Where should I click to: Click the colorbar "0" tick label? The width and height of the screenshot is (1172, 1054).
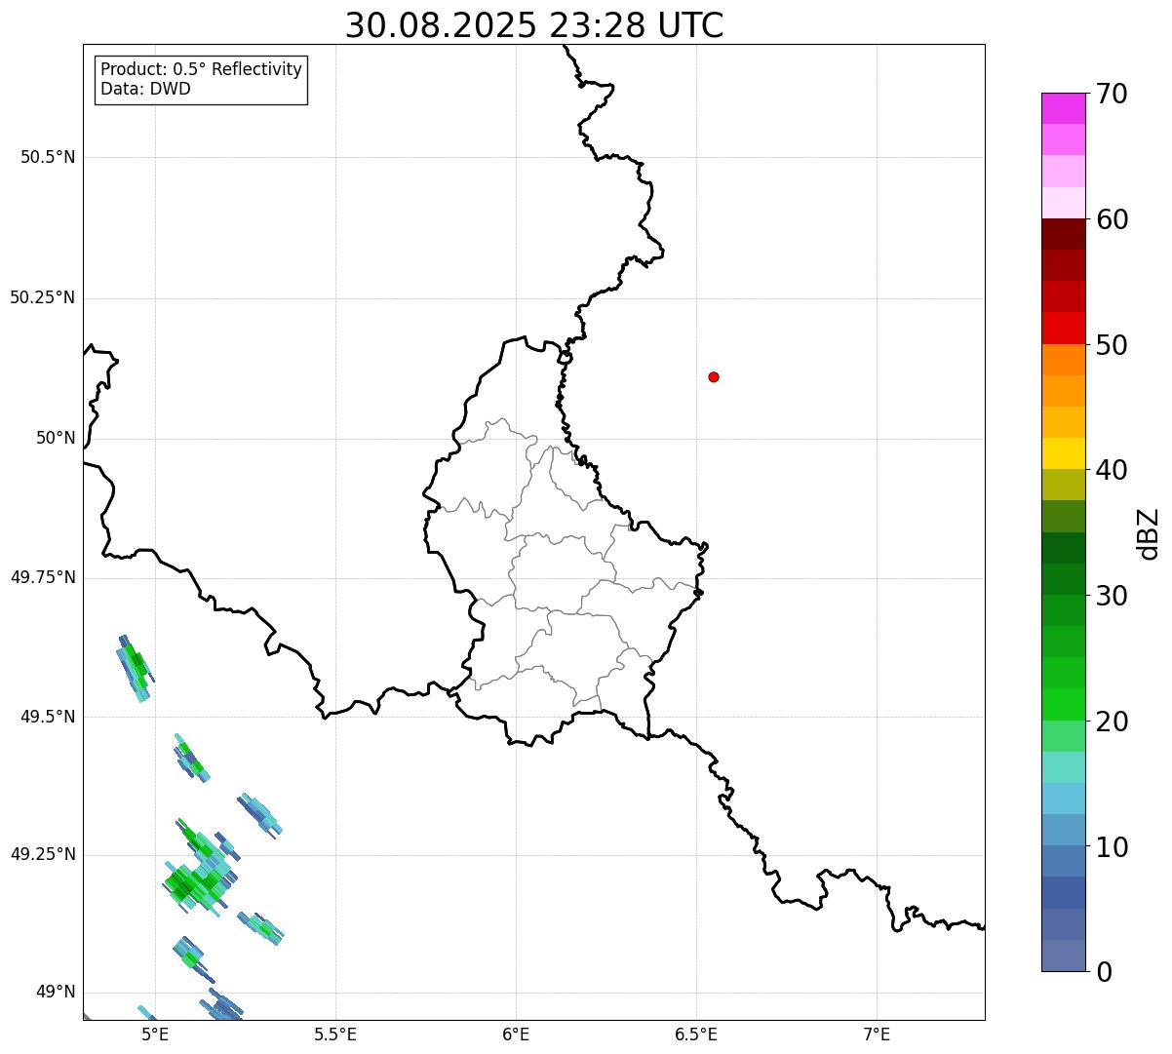point(1105,972)
